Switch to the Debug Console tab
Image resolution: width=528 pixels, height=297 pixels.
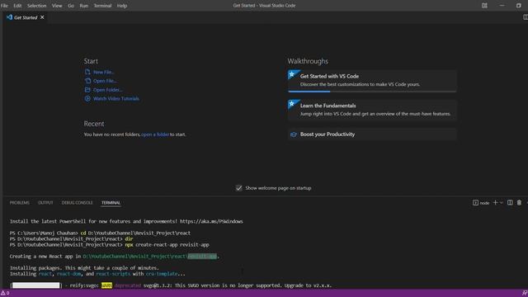tap(77, 203)
